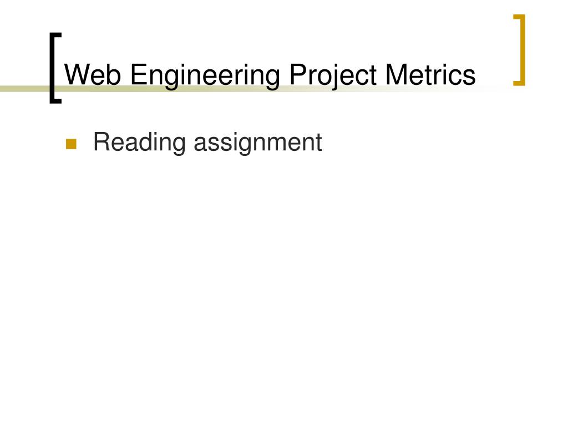
Task: Select the black left bracket decoration
Action: click(55, 68)
